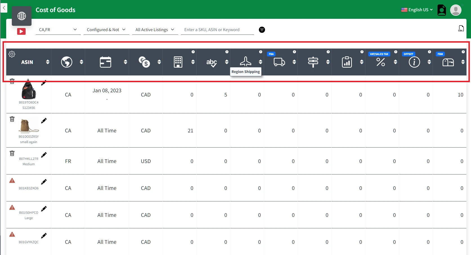Open help tooltip on FBM column
This screenshot has height=255, width=471.
pyautogui.click(x=463, y=52)
